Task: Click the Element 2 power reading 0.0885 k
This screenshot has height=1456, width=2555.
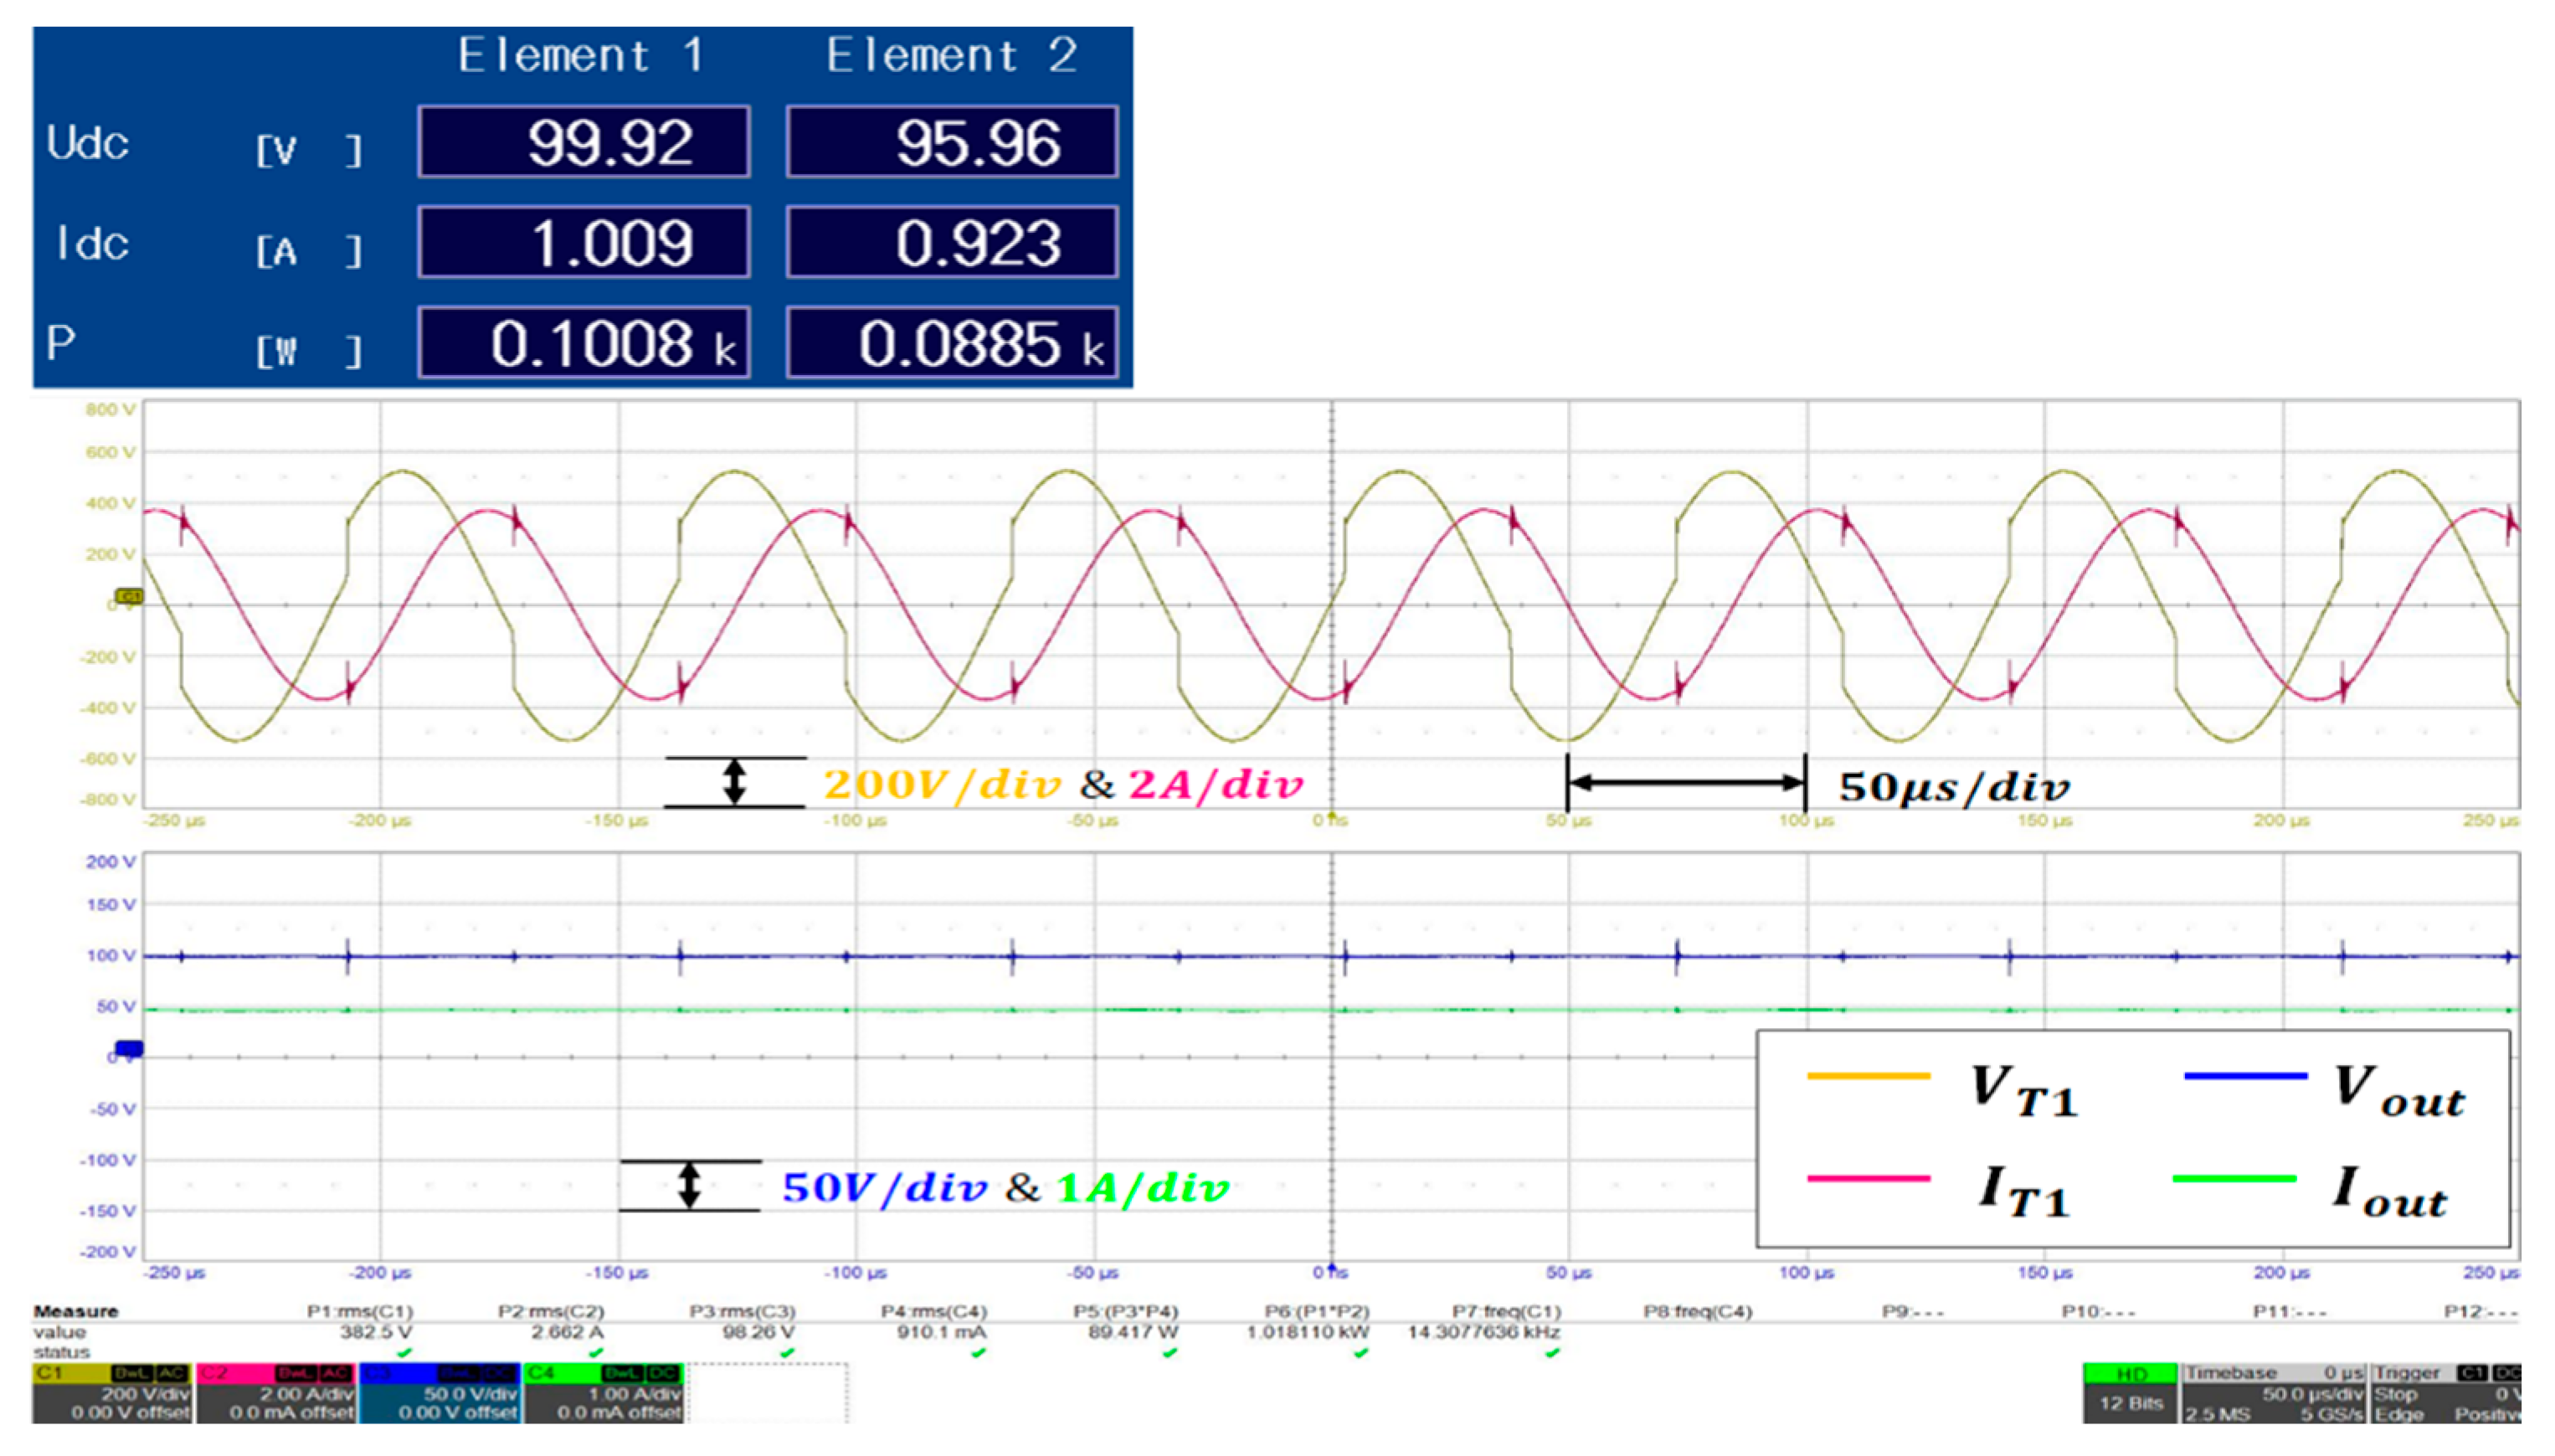Action: [x=952, y=343]
